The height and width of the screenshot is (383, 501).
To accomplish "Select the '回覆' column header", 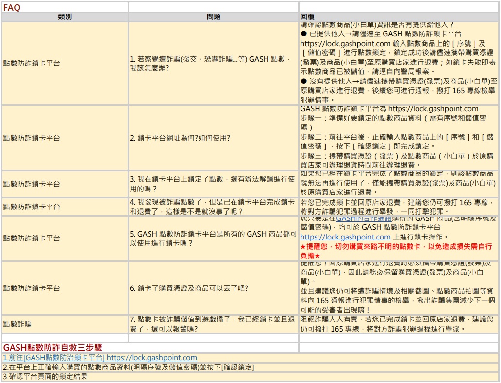I will 399,17.
